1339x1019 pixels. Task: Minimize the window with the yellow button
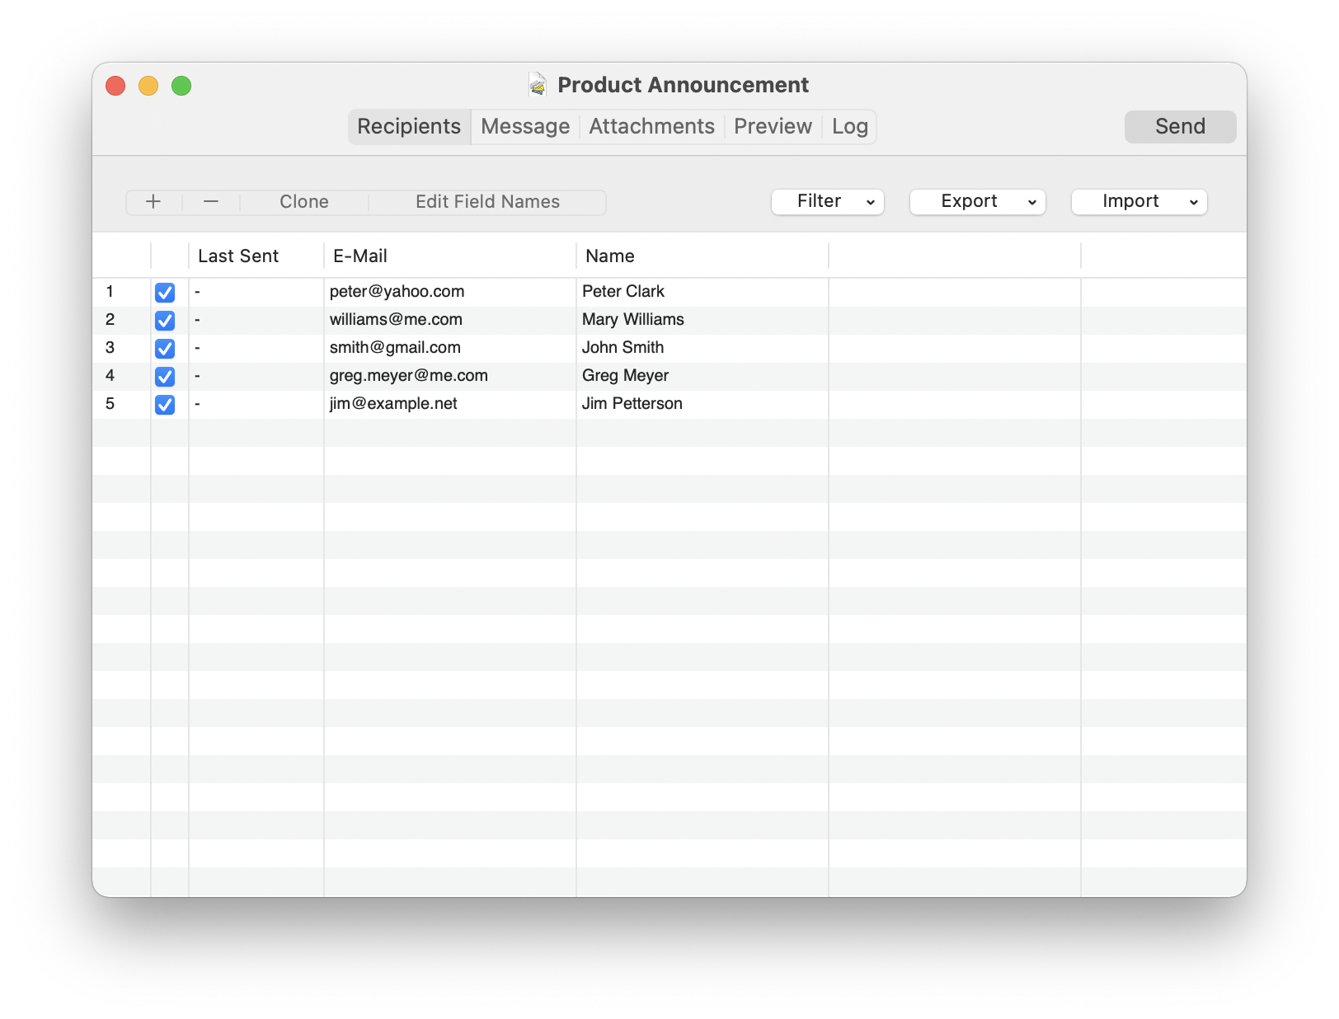point(148,86)
